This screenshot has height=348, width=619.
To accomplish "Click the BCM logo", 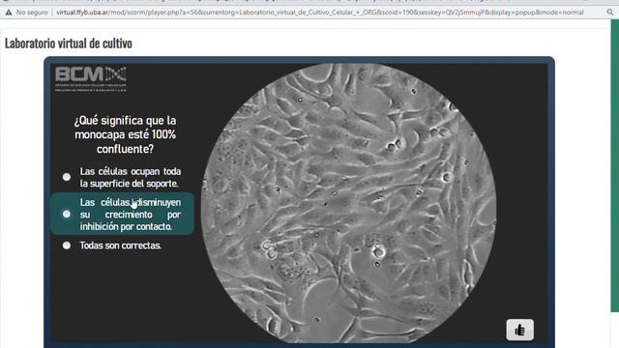I will coord(91,79).
